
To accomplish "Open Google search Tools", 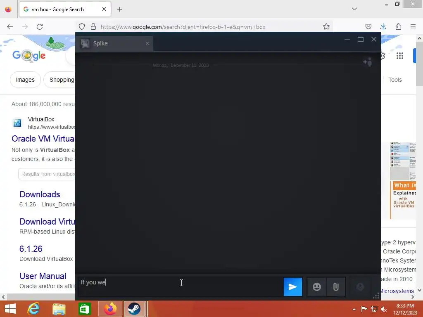I will tap(395, 80).
